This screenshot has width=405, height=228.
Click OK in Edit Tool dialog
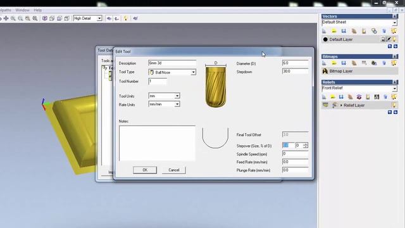click(145, 170)
